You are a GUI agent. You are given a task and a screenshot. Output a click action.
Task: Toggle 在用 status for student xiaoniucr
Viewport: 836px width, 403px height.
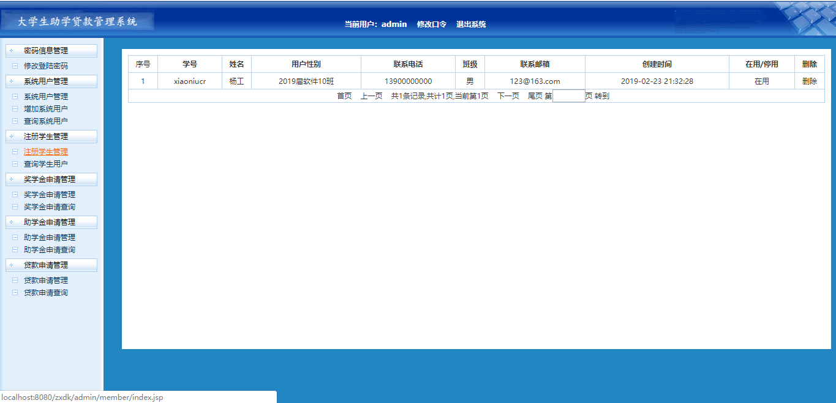[761, 81]
